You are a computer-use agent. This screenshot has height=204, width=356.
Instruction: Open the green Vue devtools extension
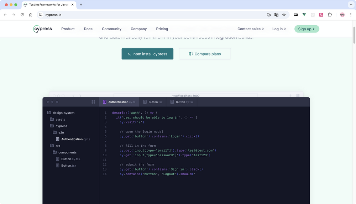click(x=304, y=15)
